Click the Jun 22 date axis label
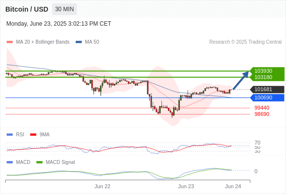286x194 pixels. pyautogui.click(x=102, y=186)
